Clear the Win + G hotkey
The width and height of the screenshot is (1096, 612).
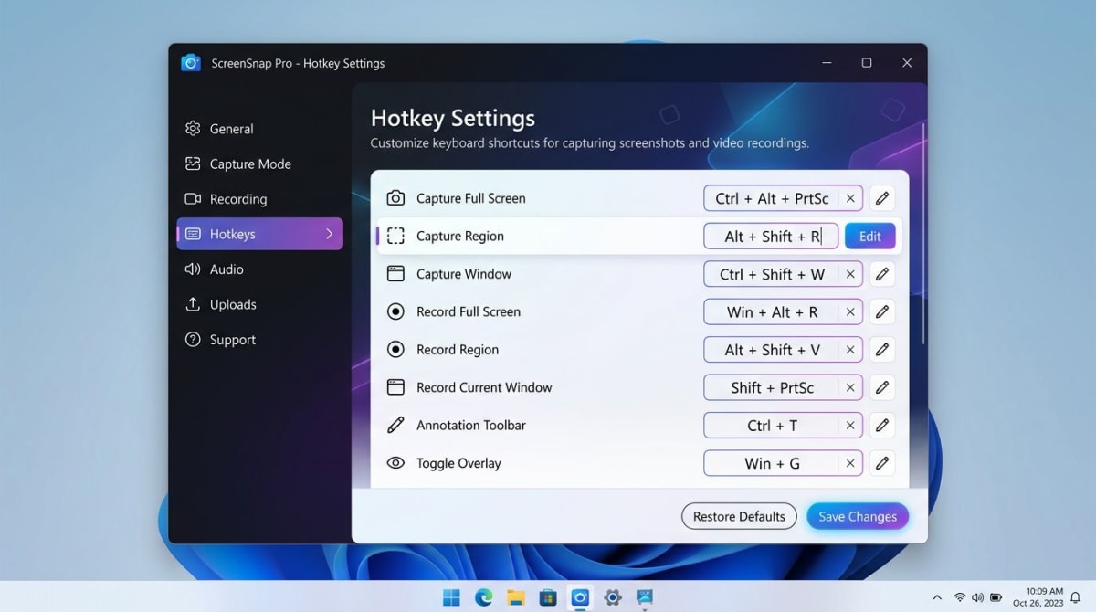[x=850, y=463]
